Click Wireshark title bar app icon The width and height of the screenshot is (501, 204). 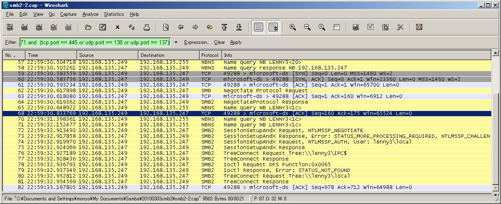[x=5, y=4]
